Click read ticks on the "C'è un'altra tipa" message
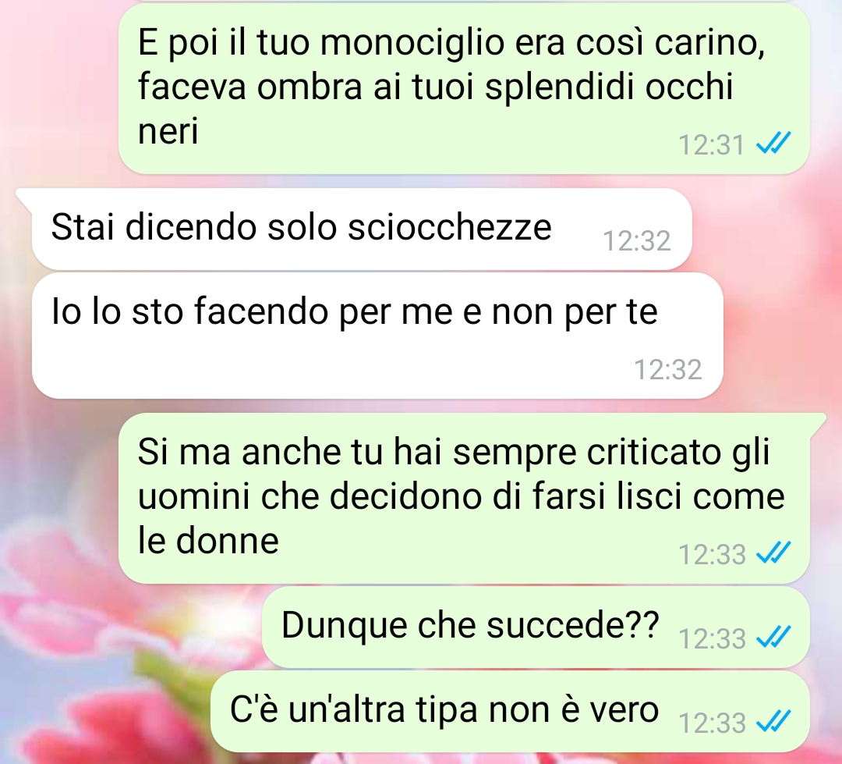 point(773,722)
